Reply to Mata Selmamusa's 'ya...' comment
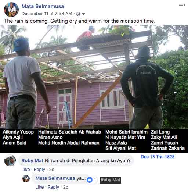 (53, 187)
